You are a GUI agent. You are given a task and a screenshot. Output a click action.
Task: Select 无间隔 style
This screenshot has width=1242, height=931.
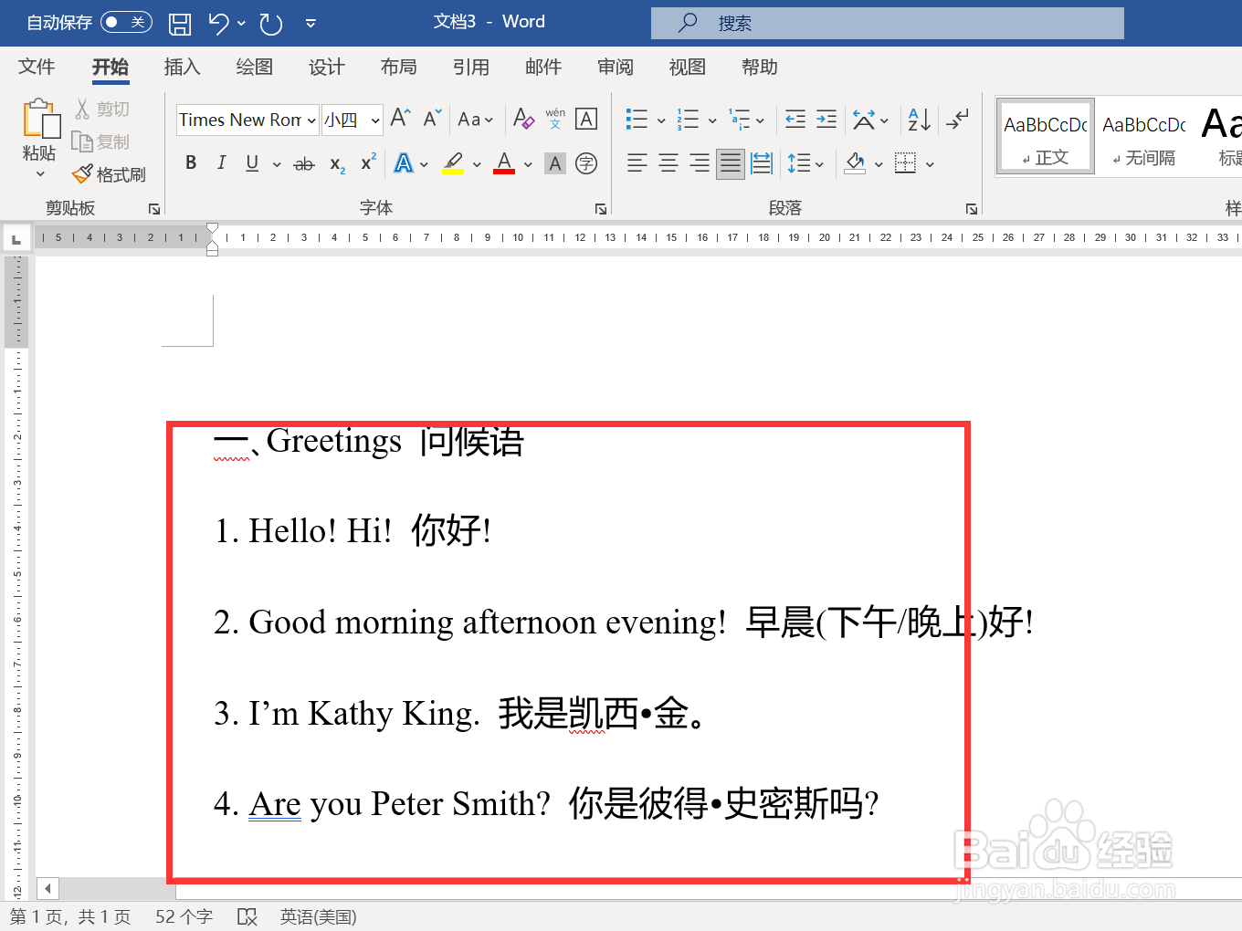pos(1144,136)
